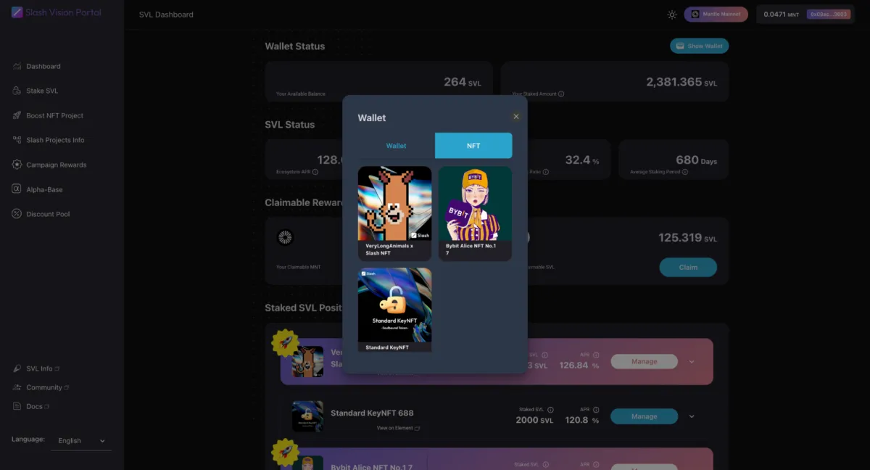This screenshot has height=470, width=870.
Task: Click the Slash Vision Portal logo
Action: click(x=17, y=13)
